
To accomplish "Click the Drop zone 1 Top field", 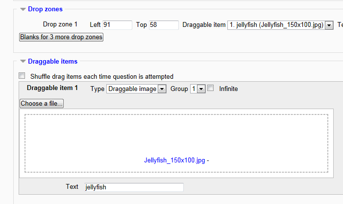I will [x=164, y=25].
